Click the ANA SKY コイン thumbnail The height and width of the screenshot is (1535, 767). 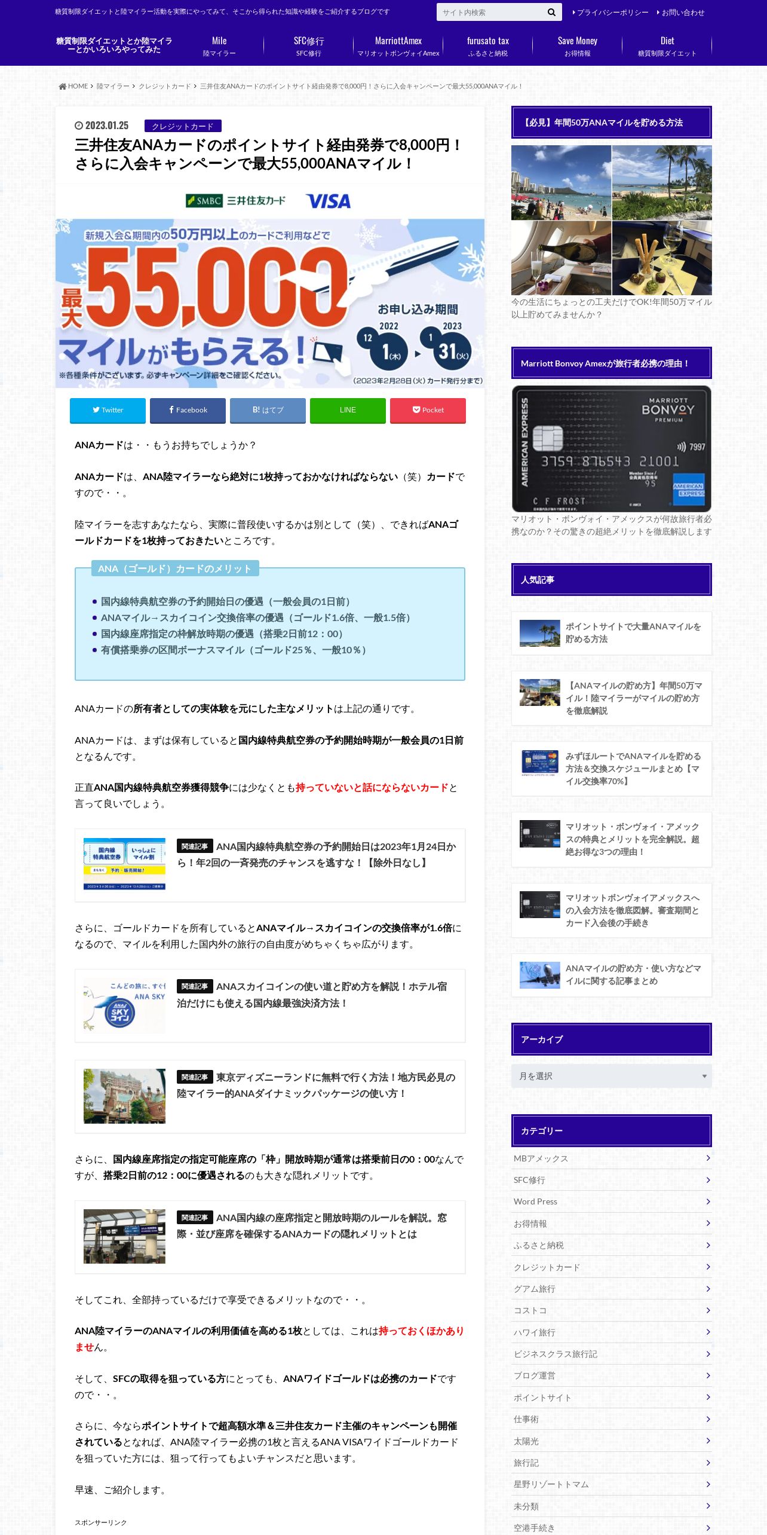pos(124,1005)
